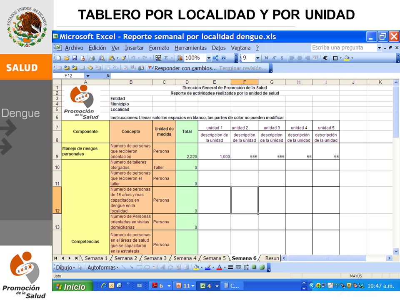Open the Chart Wizard icon
This screenshot has height=300, width=400.
pyautogui.click(x=180, y=58)
